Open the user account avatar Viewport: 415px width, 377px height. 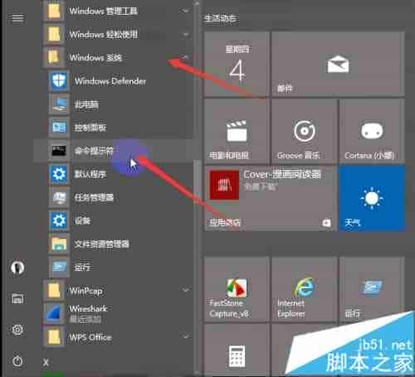[17, 267]
